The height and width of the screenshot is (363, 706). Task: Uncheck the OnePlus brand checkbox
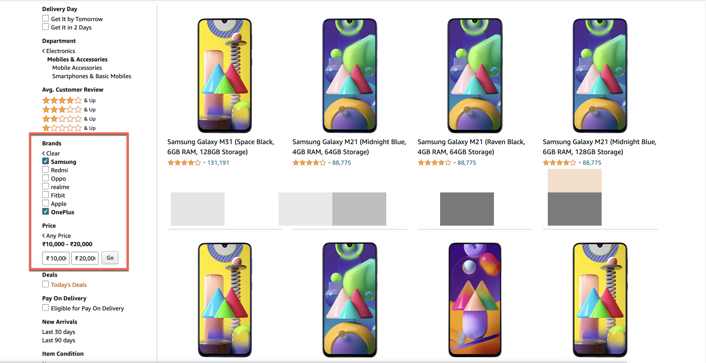45,212
